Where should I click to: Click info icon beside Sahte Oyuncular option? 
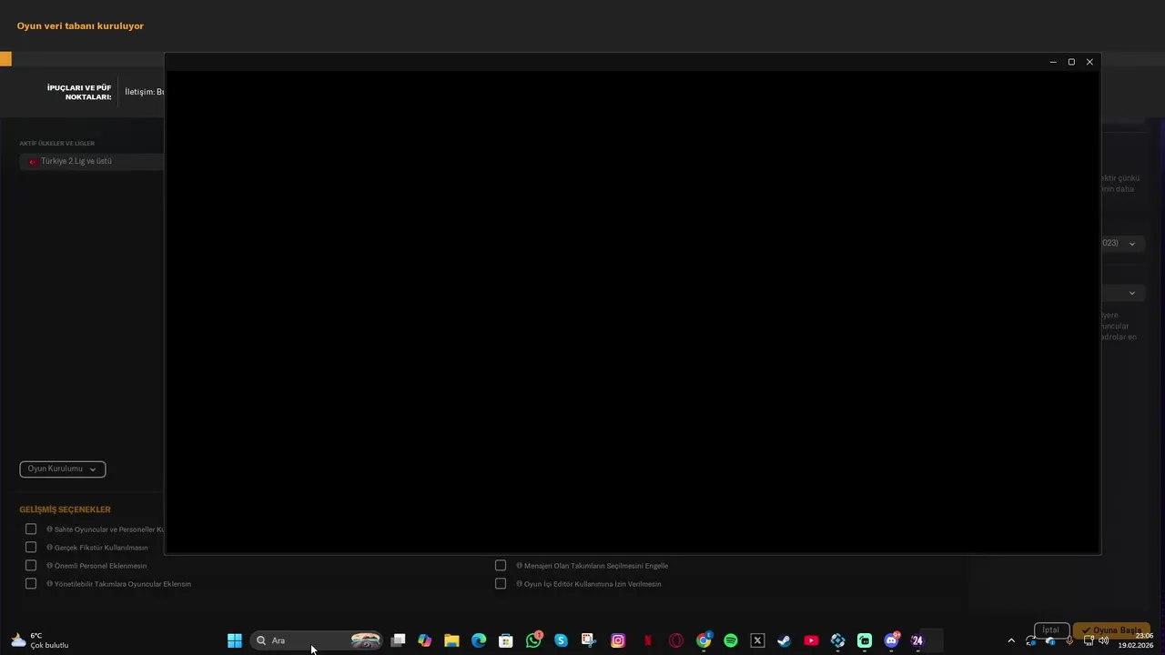point(50,529)
